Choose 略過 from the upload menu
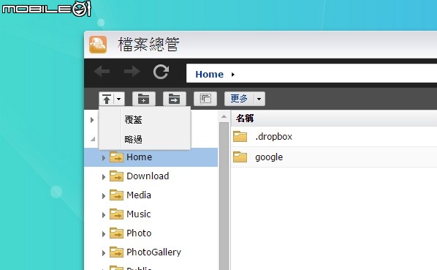Viewport: 437px width, 270px height. coord(133,139)
